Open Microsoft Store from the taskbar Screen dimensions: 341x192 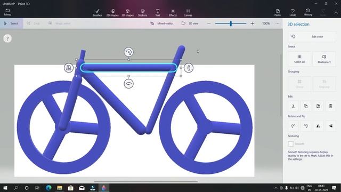pyautogui.click(x=71, y=188)
